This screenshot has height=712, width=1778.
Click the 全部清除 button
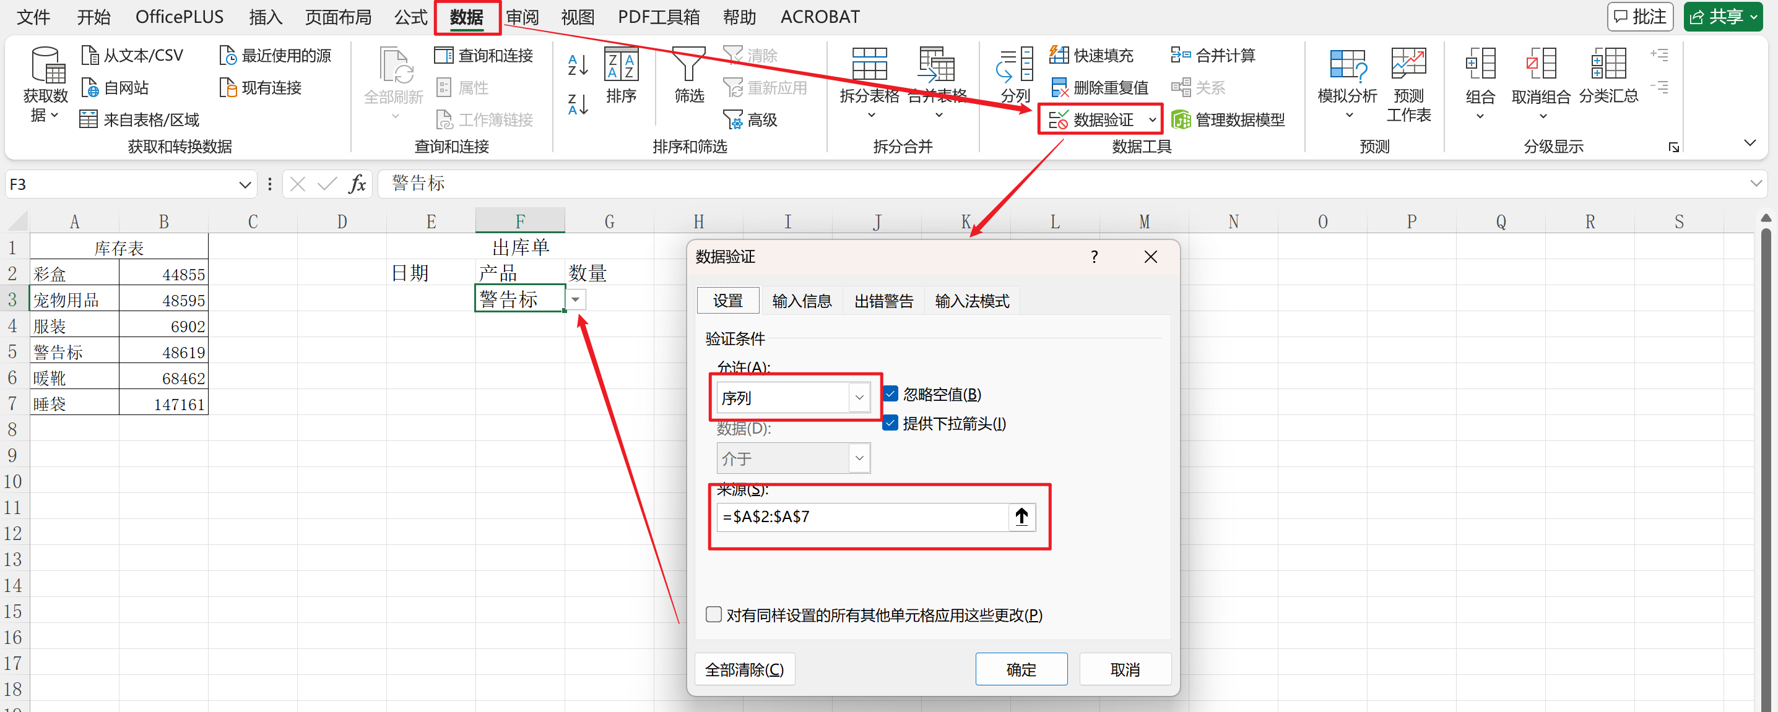point(744,669)
